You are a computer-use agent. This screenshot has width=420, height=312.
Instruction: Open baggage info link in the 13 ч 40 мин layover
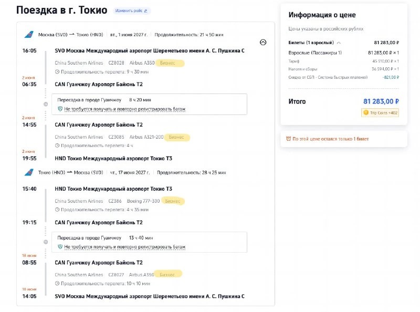[125, 247]
